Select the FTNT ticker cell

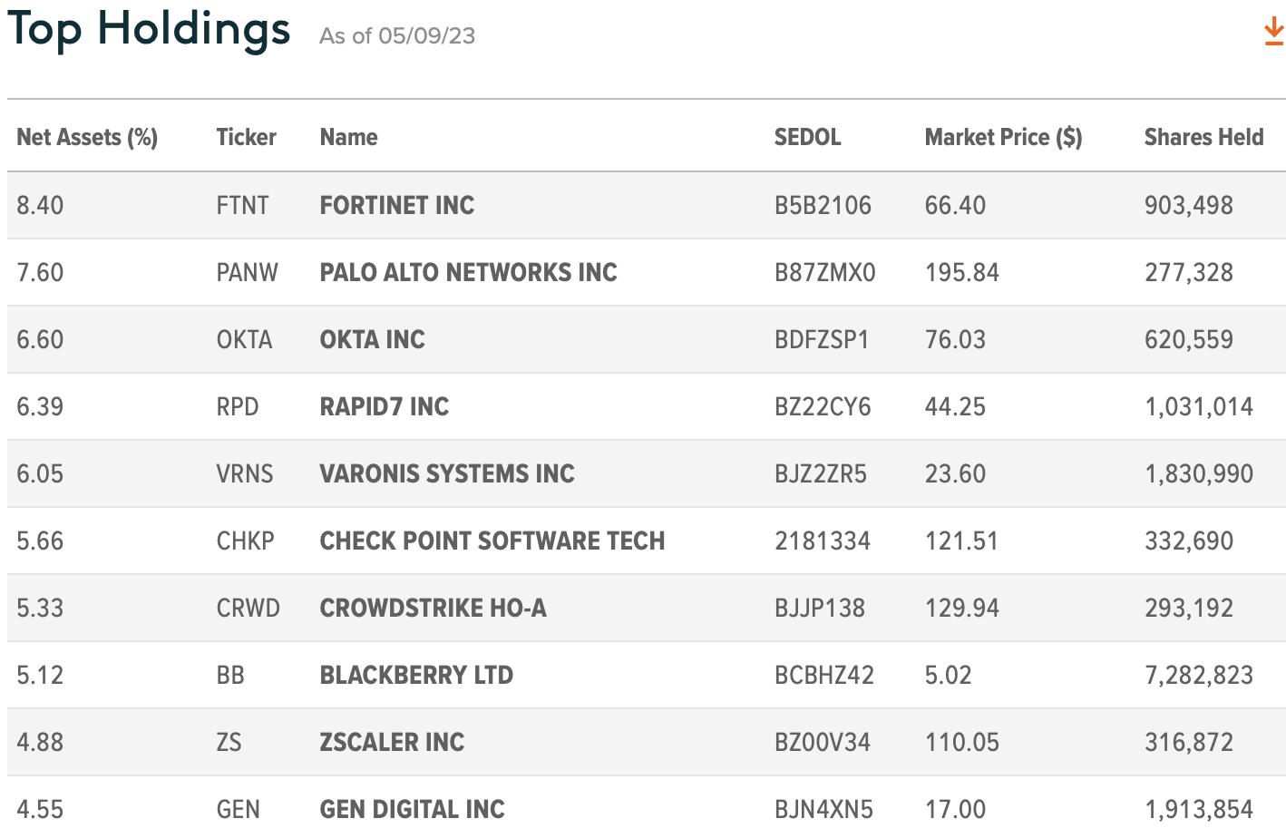(x=242, y=205)
